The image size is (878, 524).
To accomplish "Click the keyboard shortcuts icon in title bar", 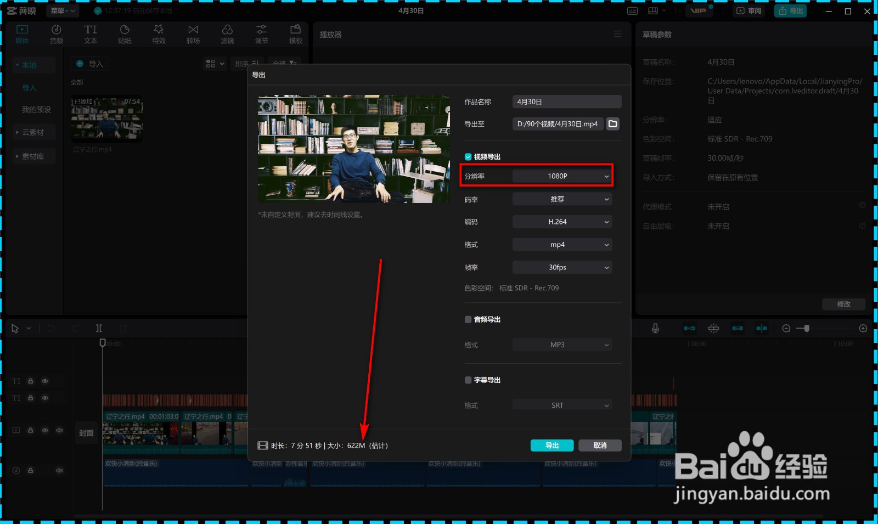I will [633, 11].
